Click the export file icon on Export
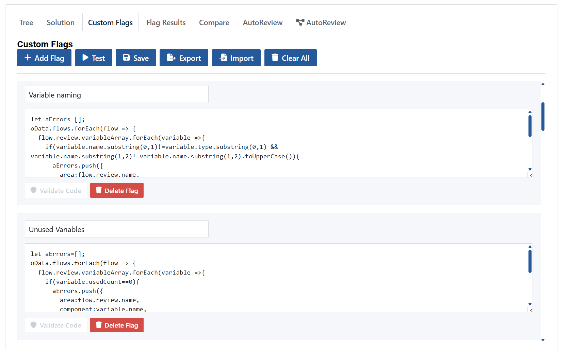 (x=171, y=58)
